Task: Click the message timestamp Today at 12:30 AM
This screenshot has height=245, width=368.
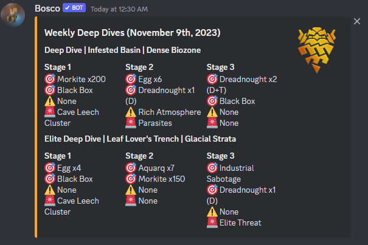Action: (119, 9)
